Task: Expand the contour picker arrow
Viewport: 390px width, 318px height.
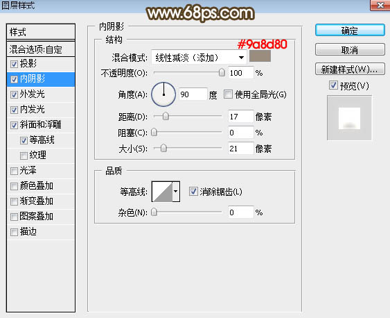Action: pyautogui.click(x=176, y=192)
